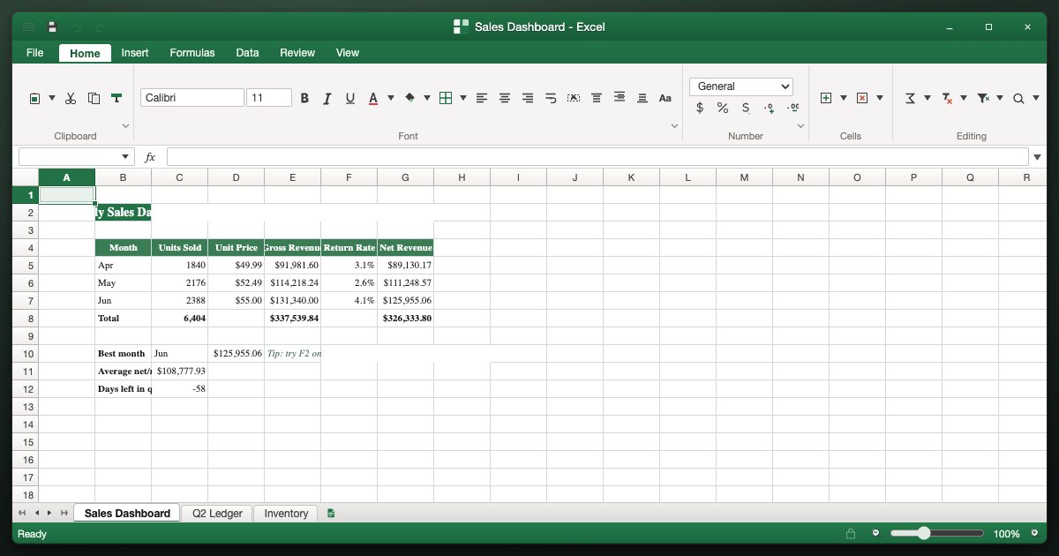
Task: Select the Format Painter tool
Action: pyautogui.click(x=116, y=98)
